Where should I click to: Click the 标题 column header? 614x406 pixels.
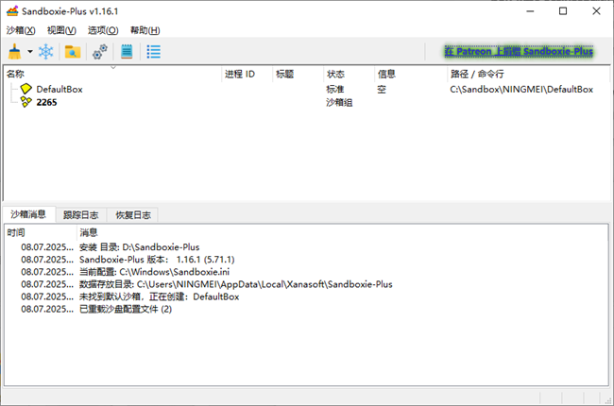(x=298, y=74)
